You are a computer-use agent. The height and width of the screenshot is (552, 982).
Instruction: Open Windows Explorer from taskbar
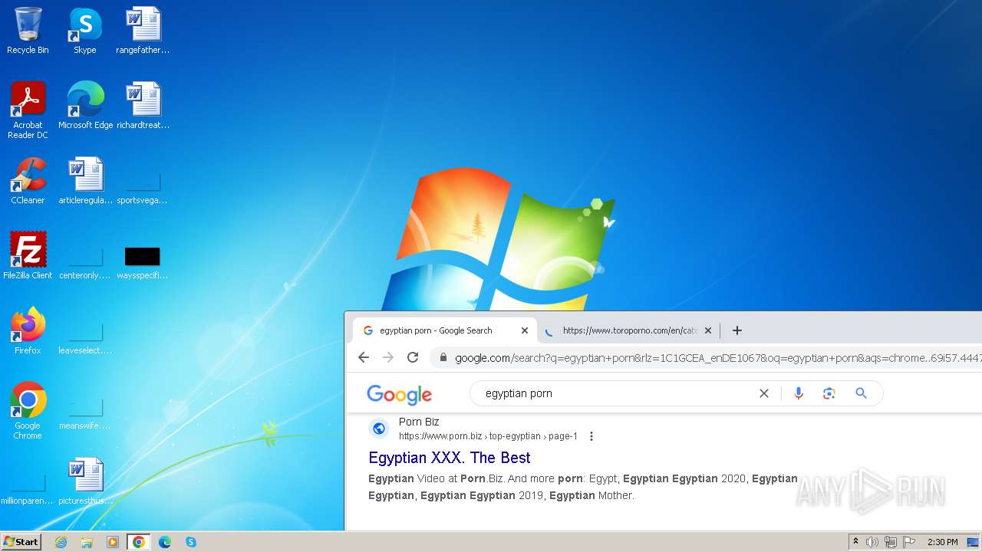87,542
